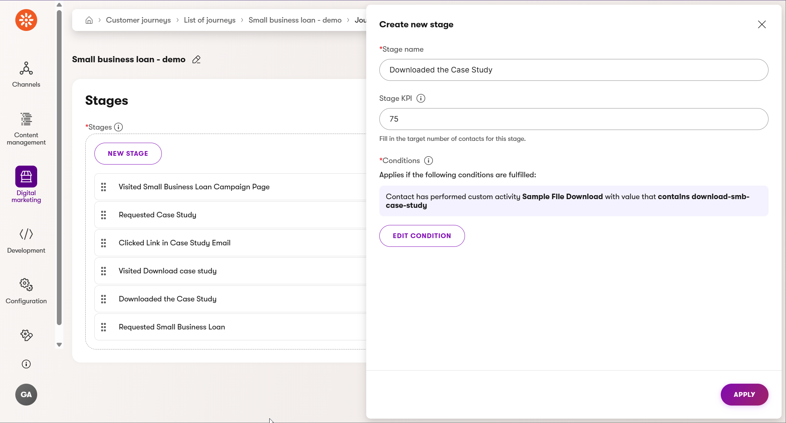Click the home breadcrumb icon
This screenshot has width=786, height=423.
tap(89, 20)
